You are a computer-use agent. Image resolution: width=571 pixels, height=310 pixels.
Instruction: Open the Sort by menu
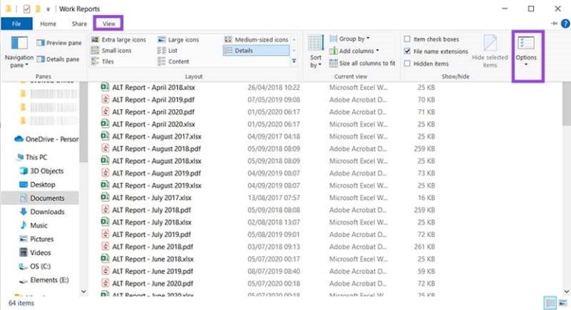click(x=315, y=52)
